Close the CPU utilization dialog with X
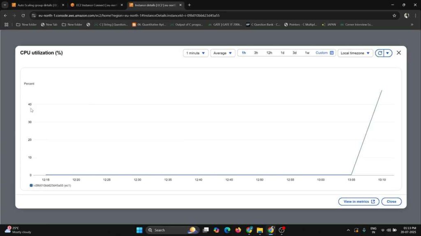This screenshot has height=236, width=421. click(399, 53)
